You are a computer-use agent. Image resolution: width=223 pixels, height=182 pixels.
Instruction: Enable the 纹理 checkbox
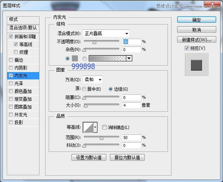[x=16, y=52]
